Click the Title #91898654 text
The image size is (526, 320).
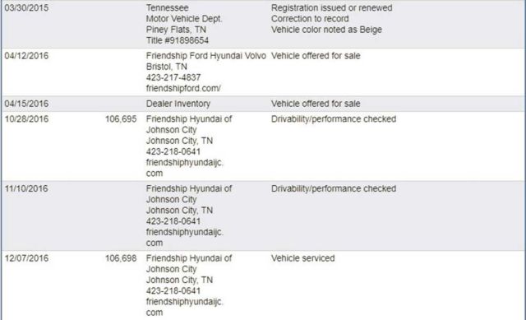pyautogui.click(x=178, y=40)
